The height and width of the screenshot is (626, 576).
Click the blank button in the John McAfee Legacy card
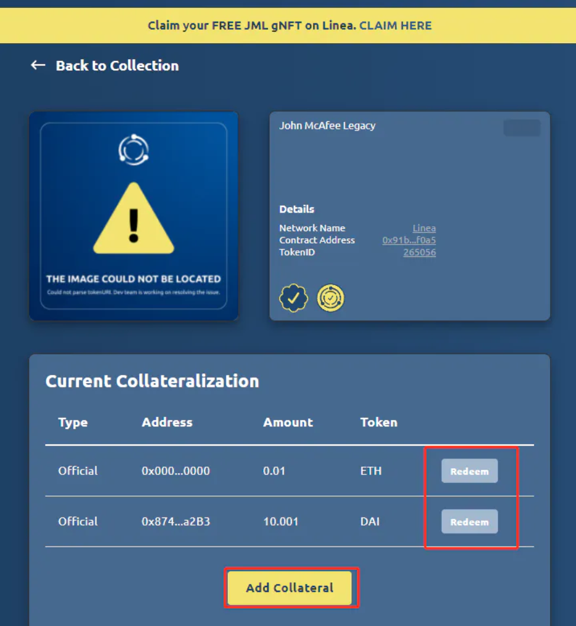click(x=522, y=128)
